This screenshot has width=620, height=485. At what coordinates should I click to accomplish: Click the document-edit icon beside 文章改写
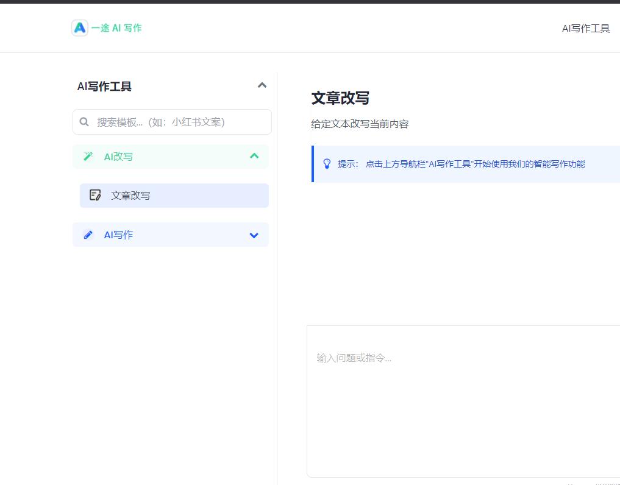(95, 196)
